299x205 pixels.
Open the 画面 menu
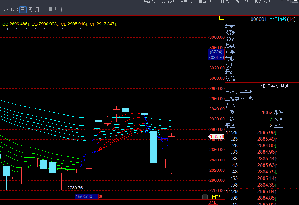click(x=205, y=1)
